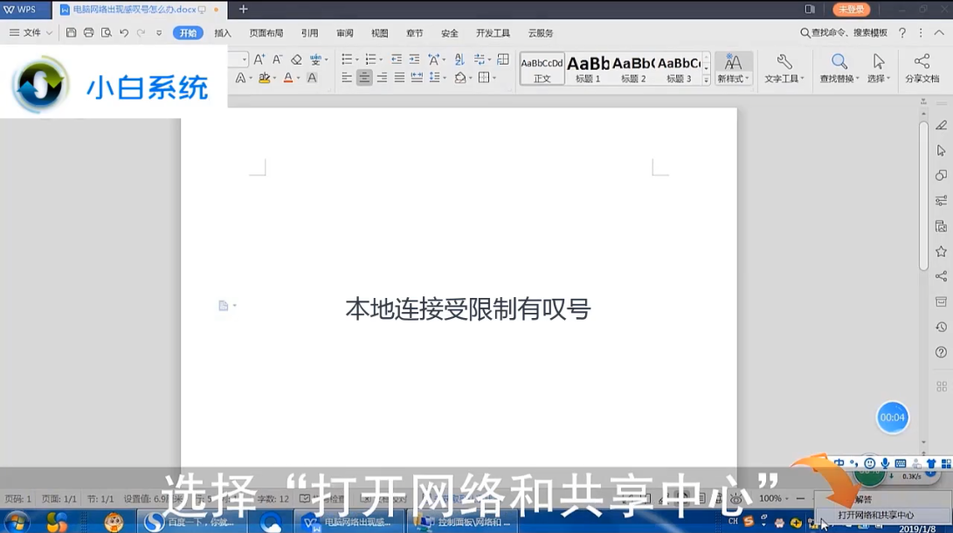
Task: Increase paragraph indent
Action: (x=415, y=59)
